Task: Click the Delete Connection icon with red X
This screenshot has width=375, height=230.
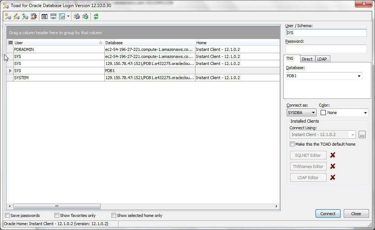Action: 34,16
